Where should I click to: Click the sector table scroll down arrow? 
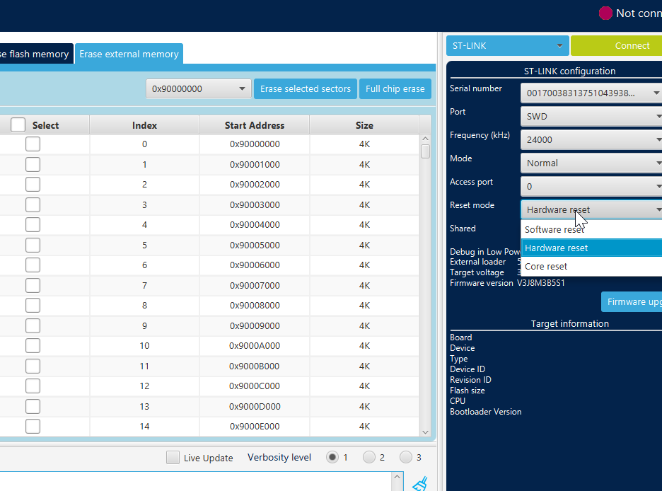coord(425,432)
